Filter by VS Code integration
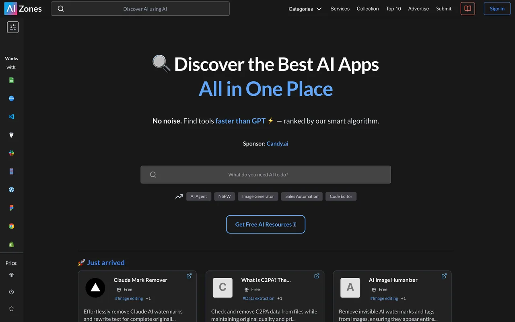The width and height of the screenshot is (515, 322). 11,117
